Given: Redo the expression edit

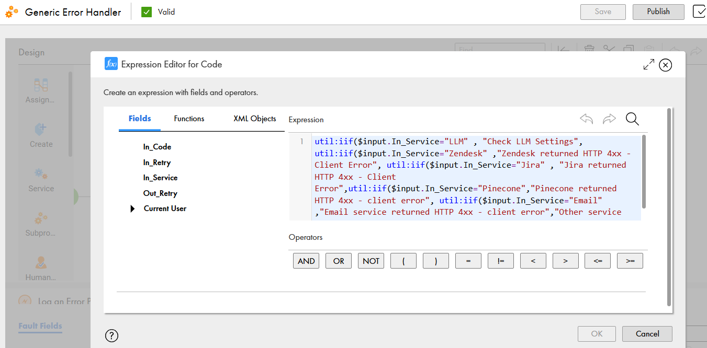Looking at the screenshot, I should pos(609,119).
